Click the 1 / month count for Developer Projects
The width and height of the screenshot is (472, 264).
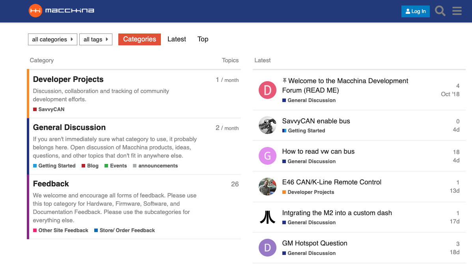point(227,80)
